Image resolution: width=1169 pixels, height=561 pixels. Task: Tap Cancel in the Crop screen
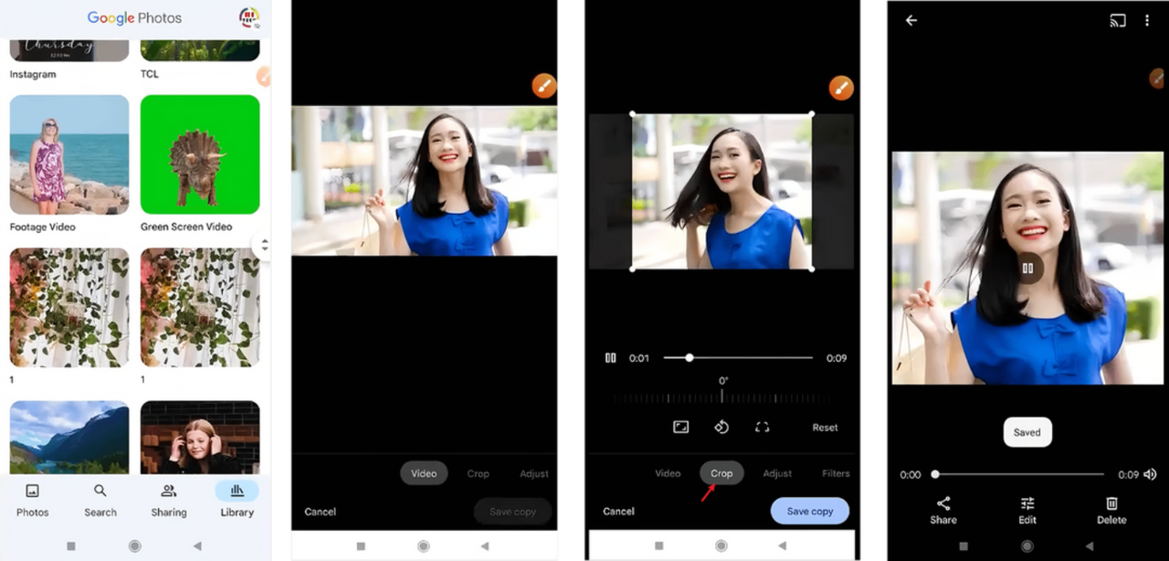tap(618, 512)
